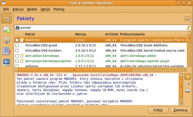
Task: Select the abrt-addon-kerneloops package name
Action: point(42,56)
